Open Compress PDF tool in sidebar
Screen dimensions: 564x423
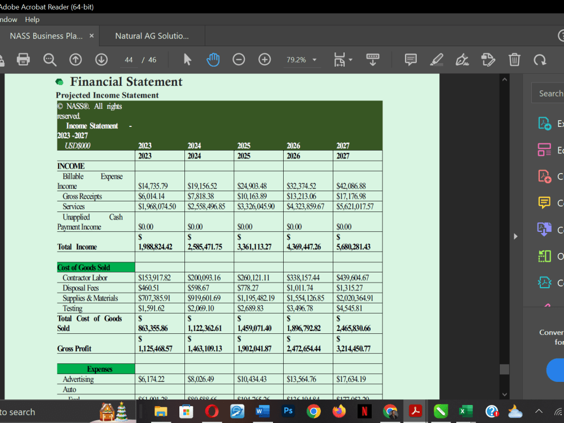(x=545, y=283)
